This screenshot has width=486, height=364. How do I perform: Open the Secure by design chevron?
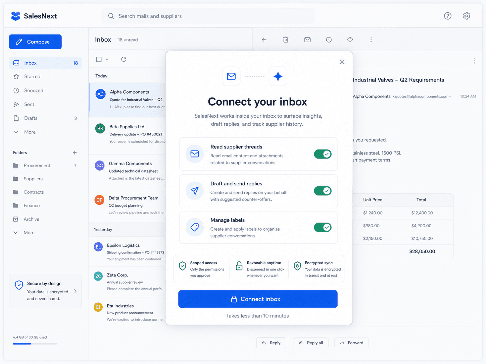click(75, 291)
